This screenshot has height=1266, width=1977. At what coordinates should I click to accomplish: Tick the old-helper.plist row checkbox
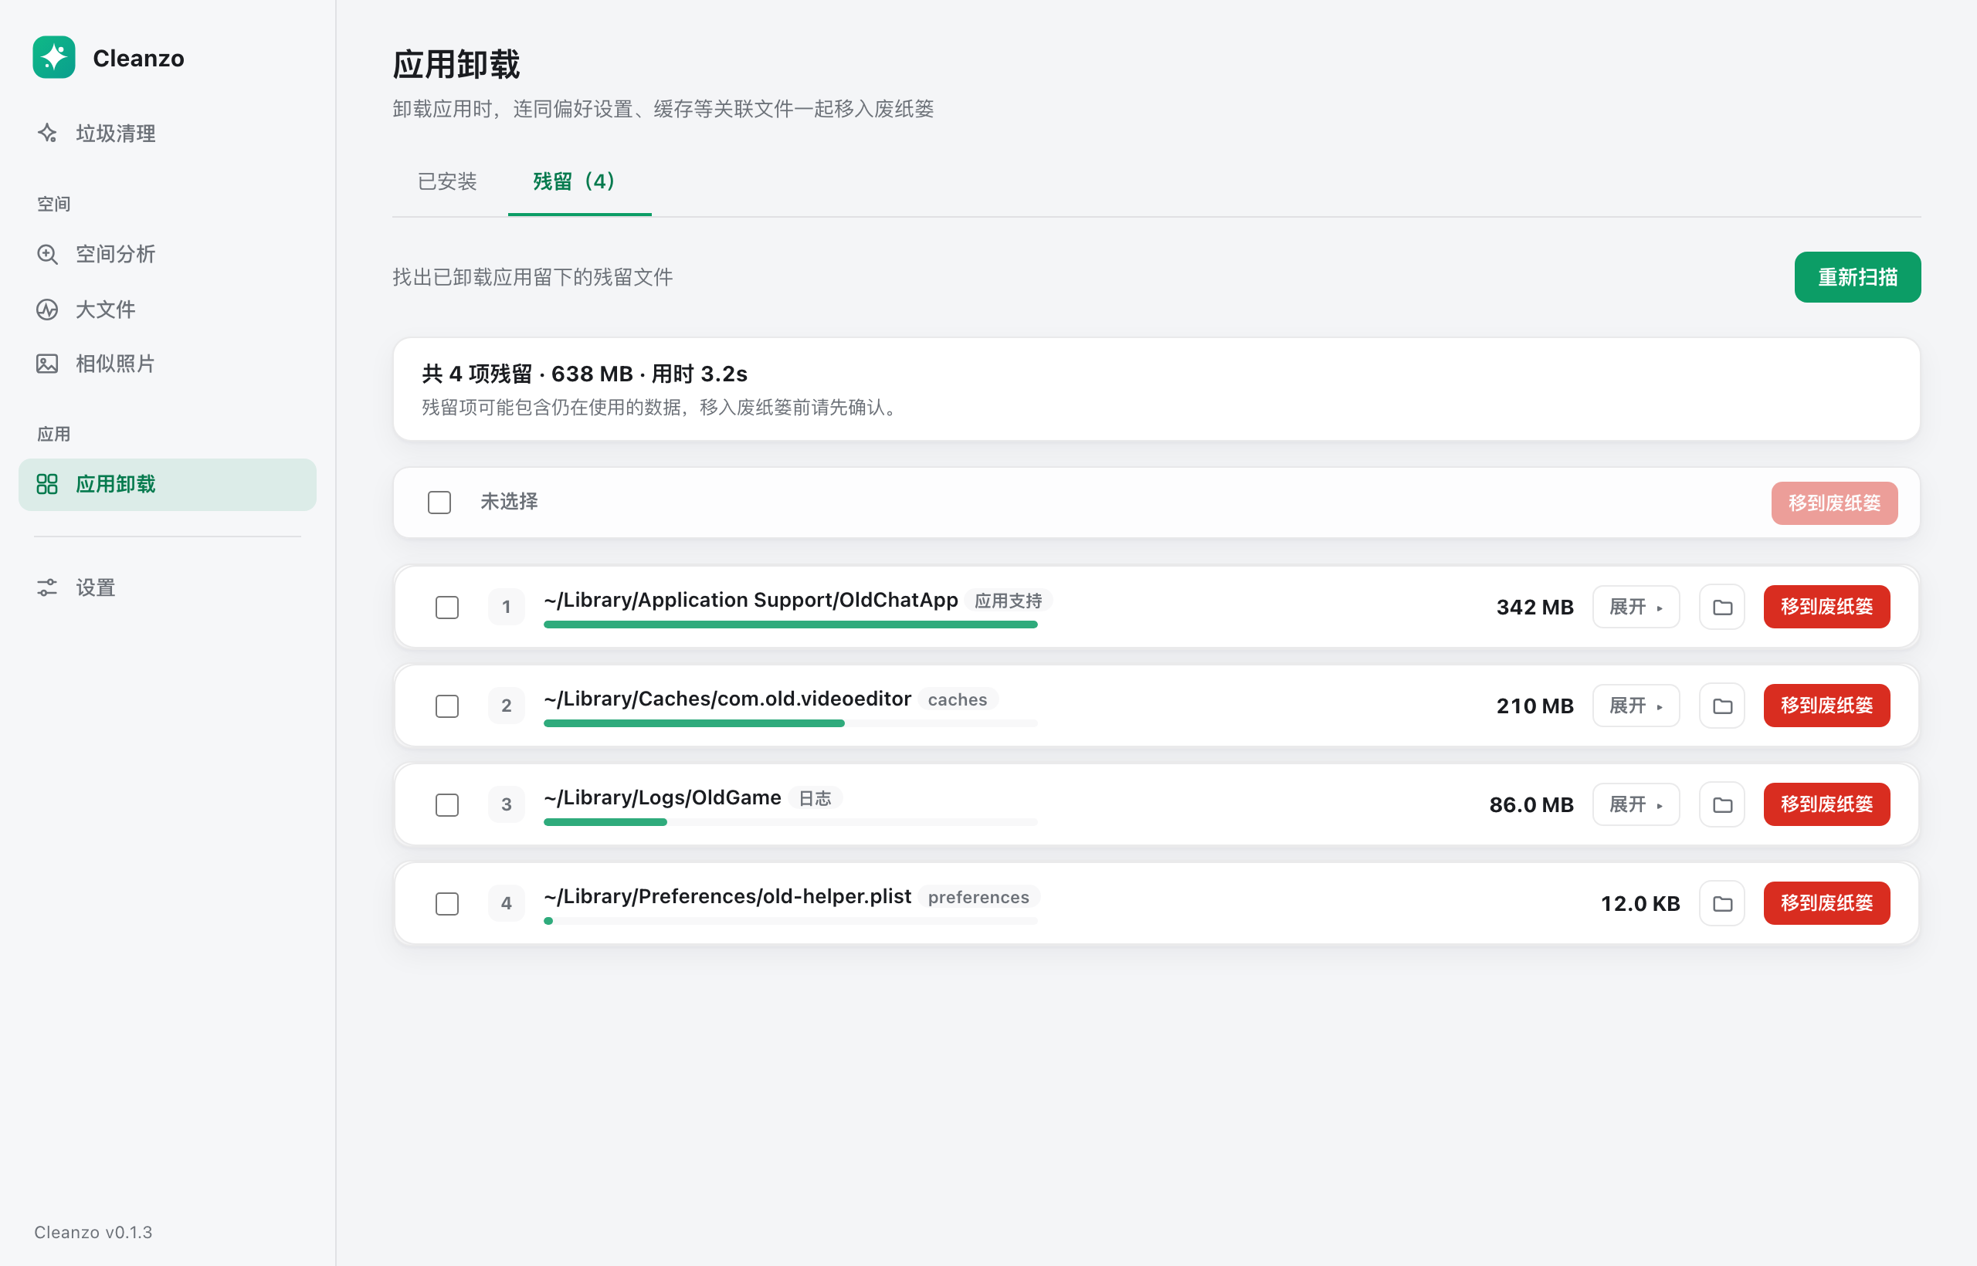(447, 903)
